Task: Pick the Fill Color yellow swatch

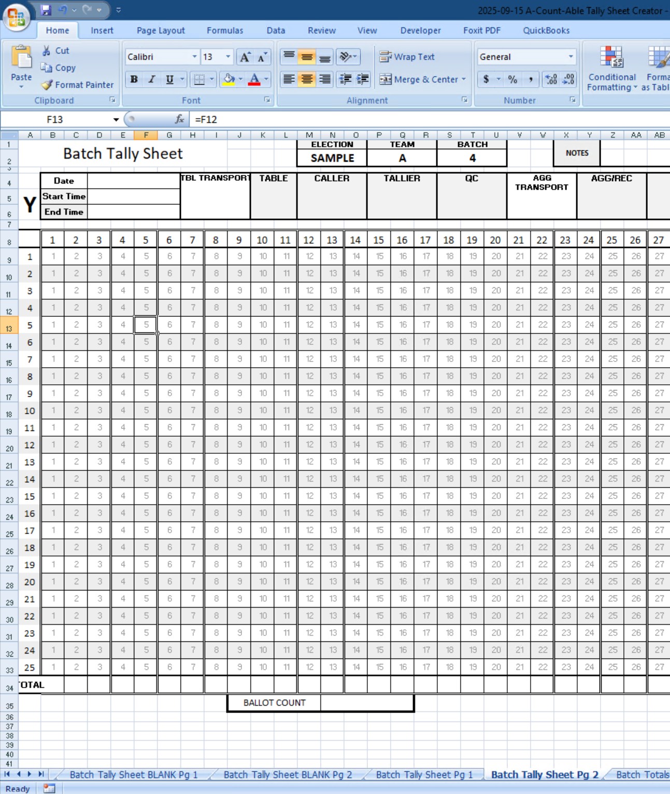Action: click(x=229, y=79)
